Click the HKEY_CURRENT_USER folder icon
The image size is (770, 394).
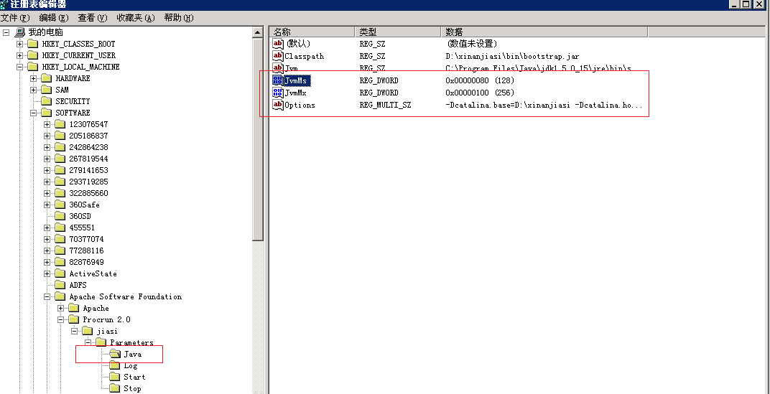click(x=32, y=55)
